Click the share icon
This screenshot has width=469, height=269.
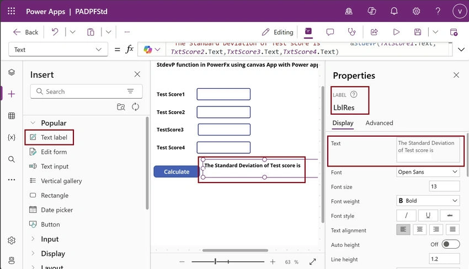pos(374,31)
